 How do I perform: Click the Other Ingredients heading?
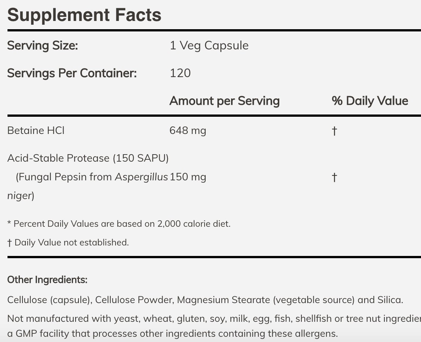(47, 280)
